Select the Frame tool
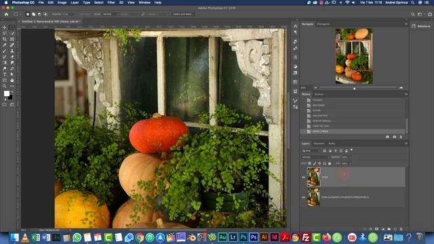Screen dimensions: 434x244 click(x=12, y=39)
